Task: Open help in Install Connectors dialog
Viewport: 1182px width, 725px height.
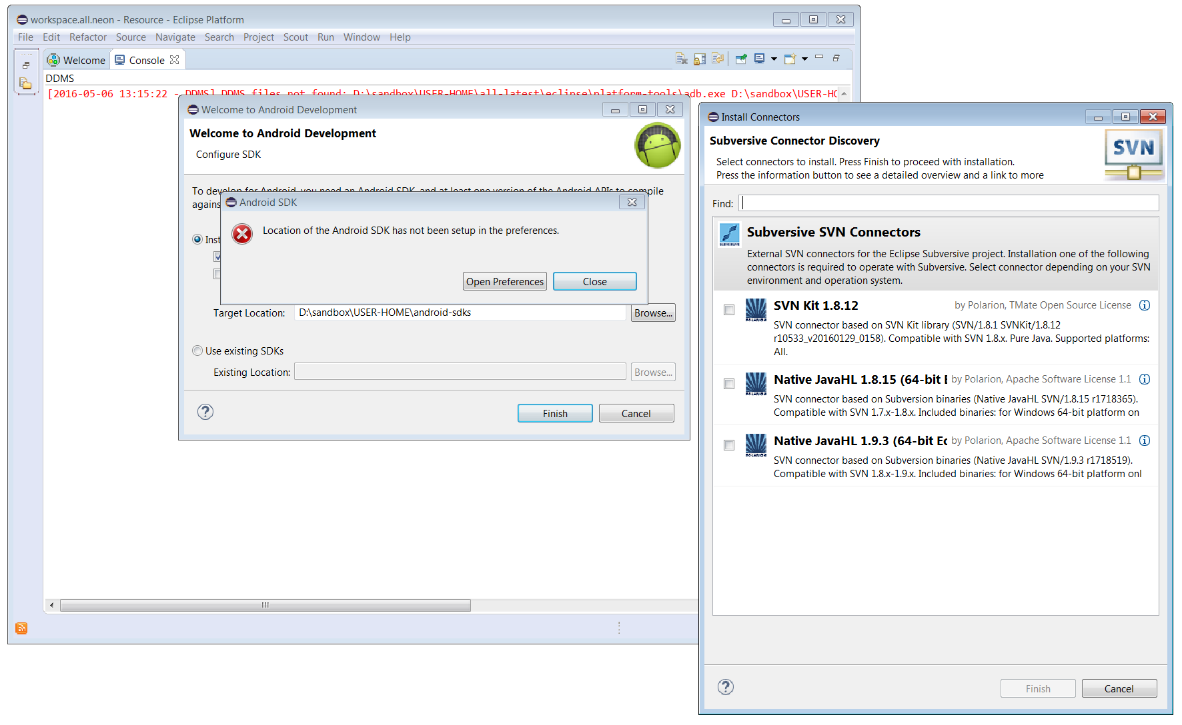Action: coord(726,687)
